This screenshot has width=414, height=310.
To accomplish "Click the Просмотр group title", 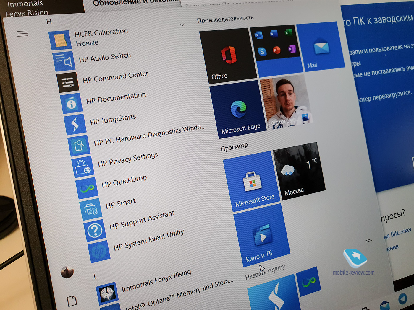I will (x=234, y=147).
